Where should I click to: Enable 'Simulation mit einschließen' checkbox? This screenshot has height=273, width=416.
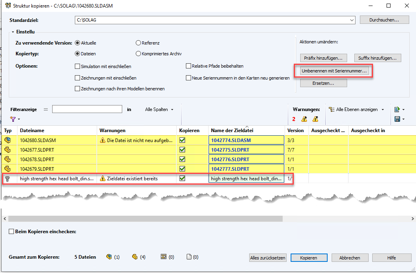point(78,66)
